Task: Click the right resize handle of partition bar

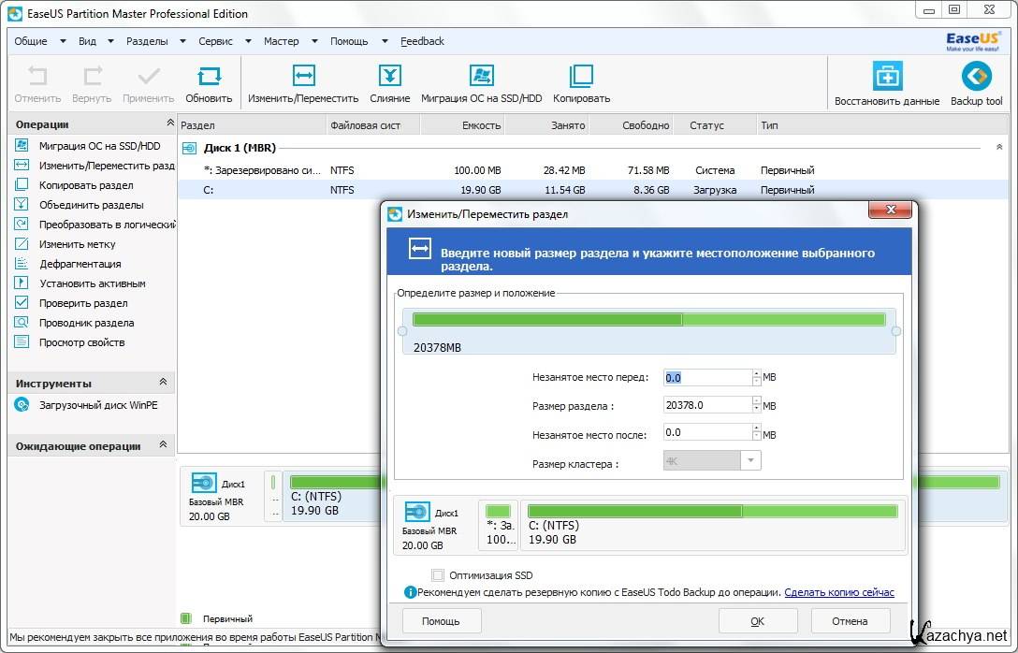Action: coord(895,331)
